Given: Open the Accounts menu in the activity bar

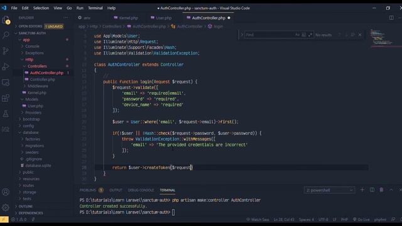Looking at the screenshot, I should click(x=6, y=192).
